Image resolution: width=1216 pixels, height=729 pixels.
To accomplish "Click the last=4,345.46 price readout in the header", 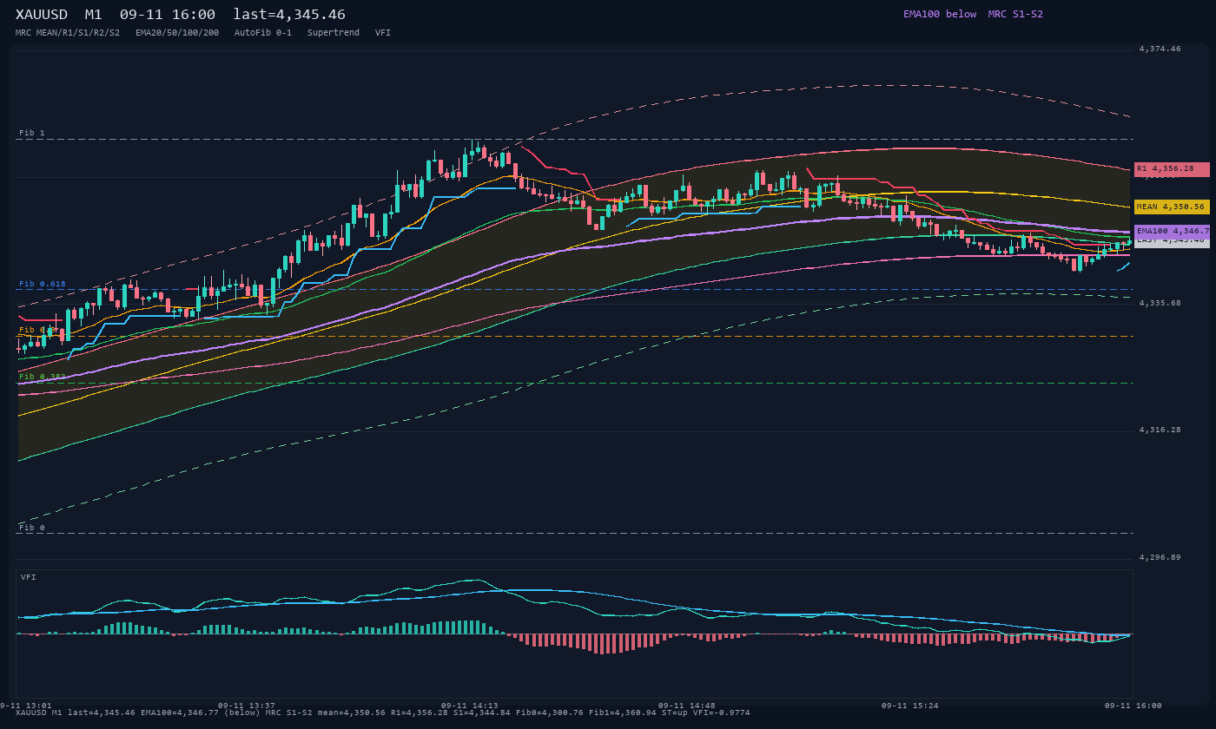I will point(289,15).
